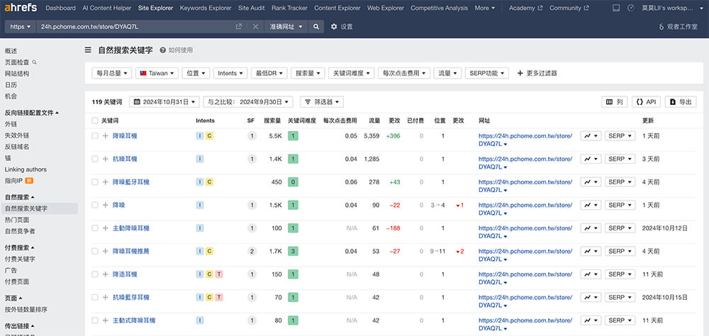The height and width of the screenshot is (336, 709).
Task: Check the 抗噪藍芽耳機 row checkbox
Action: pos(94,297)
